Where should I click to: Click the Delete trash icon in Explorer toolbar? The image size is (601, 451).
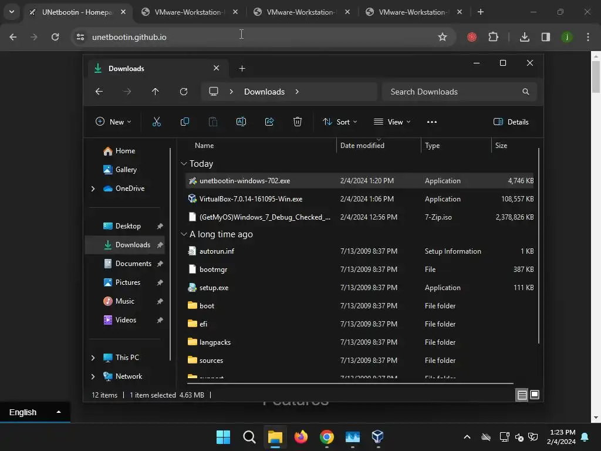tap(298, 122)
